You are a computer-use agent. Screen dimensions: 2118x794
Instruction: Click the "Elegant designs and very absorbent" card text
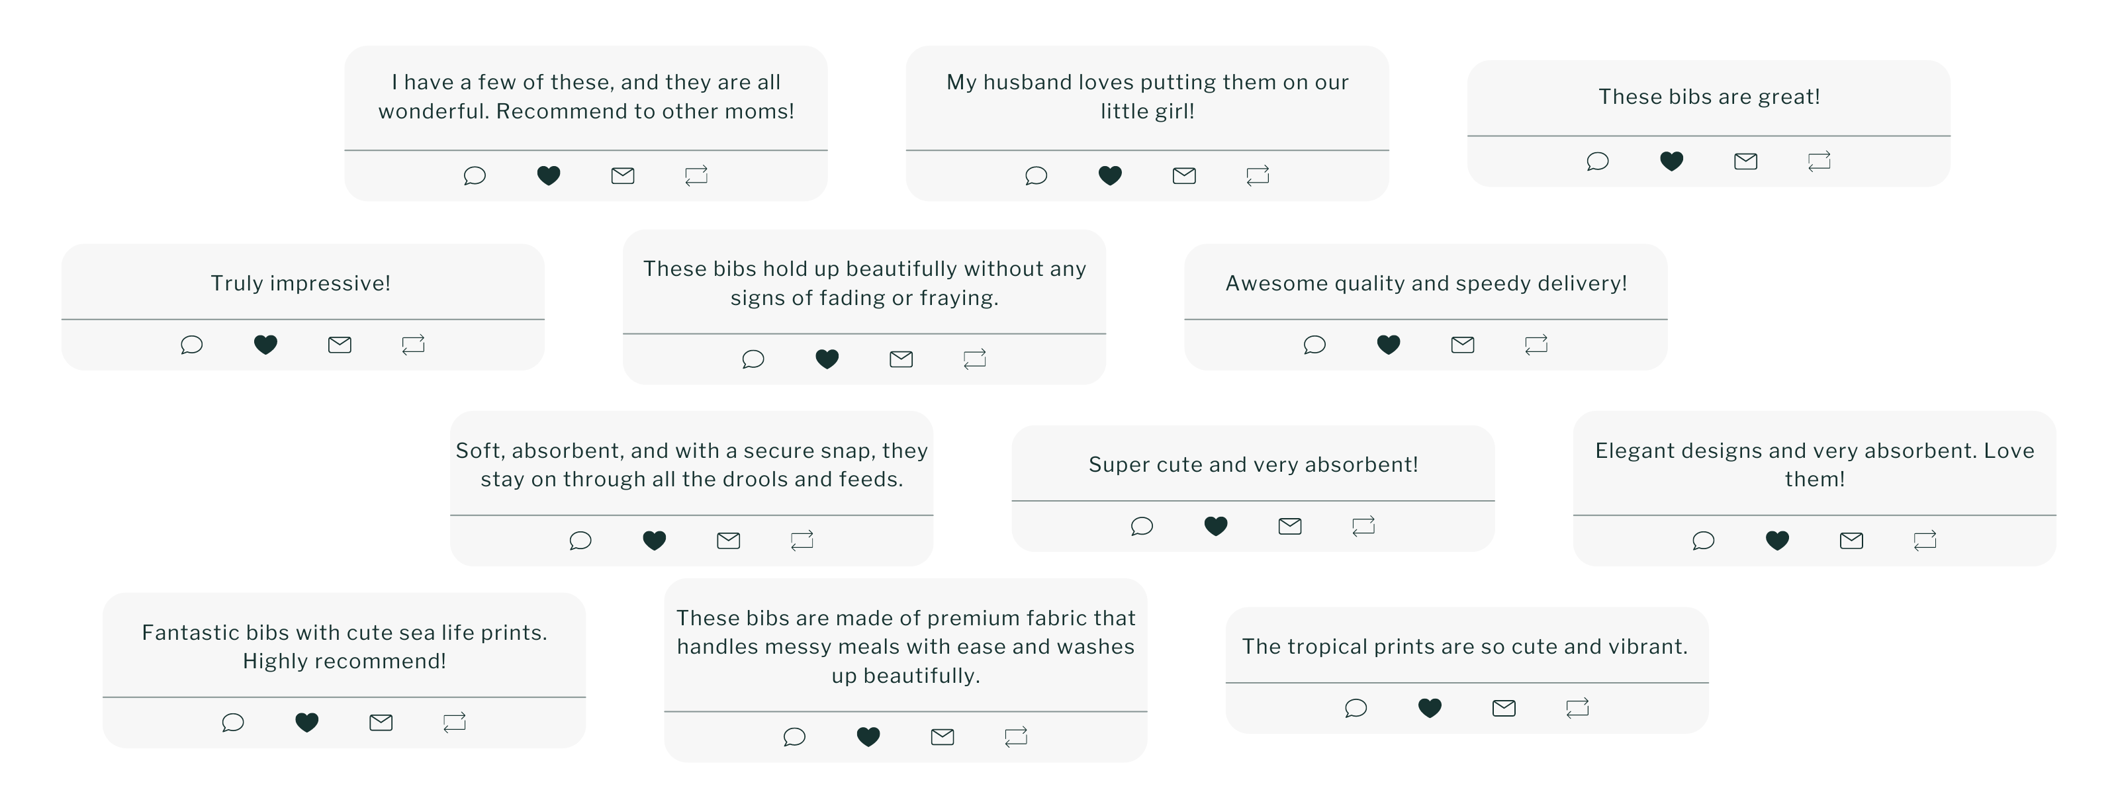tap(1814, 464)
